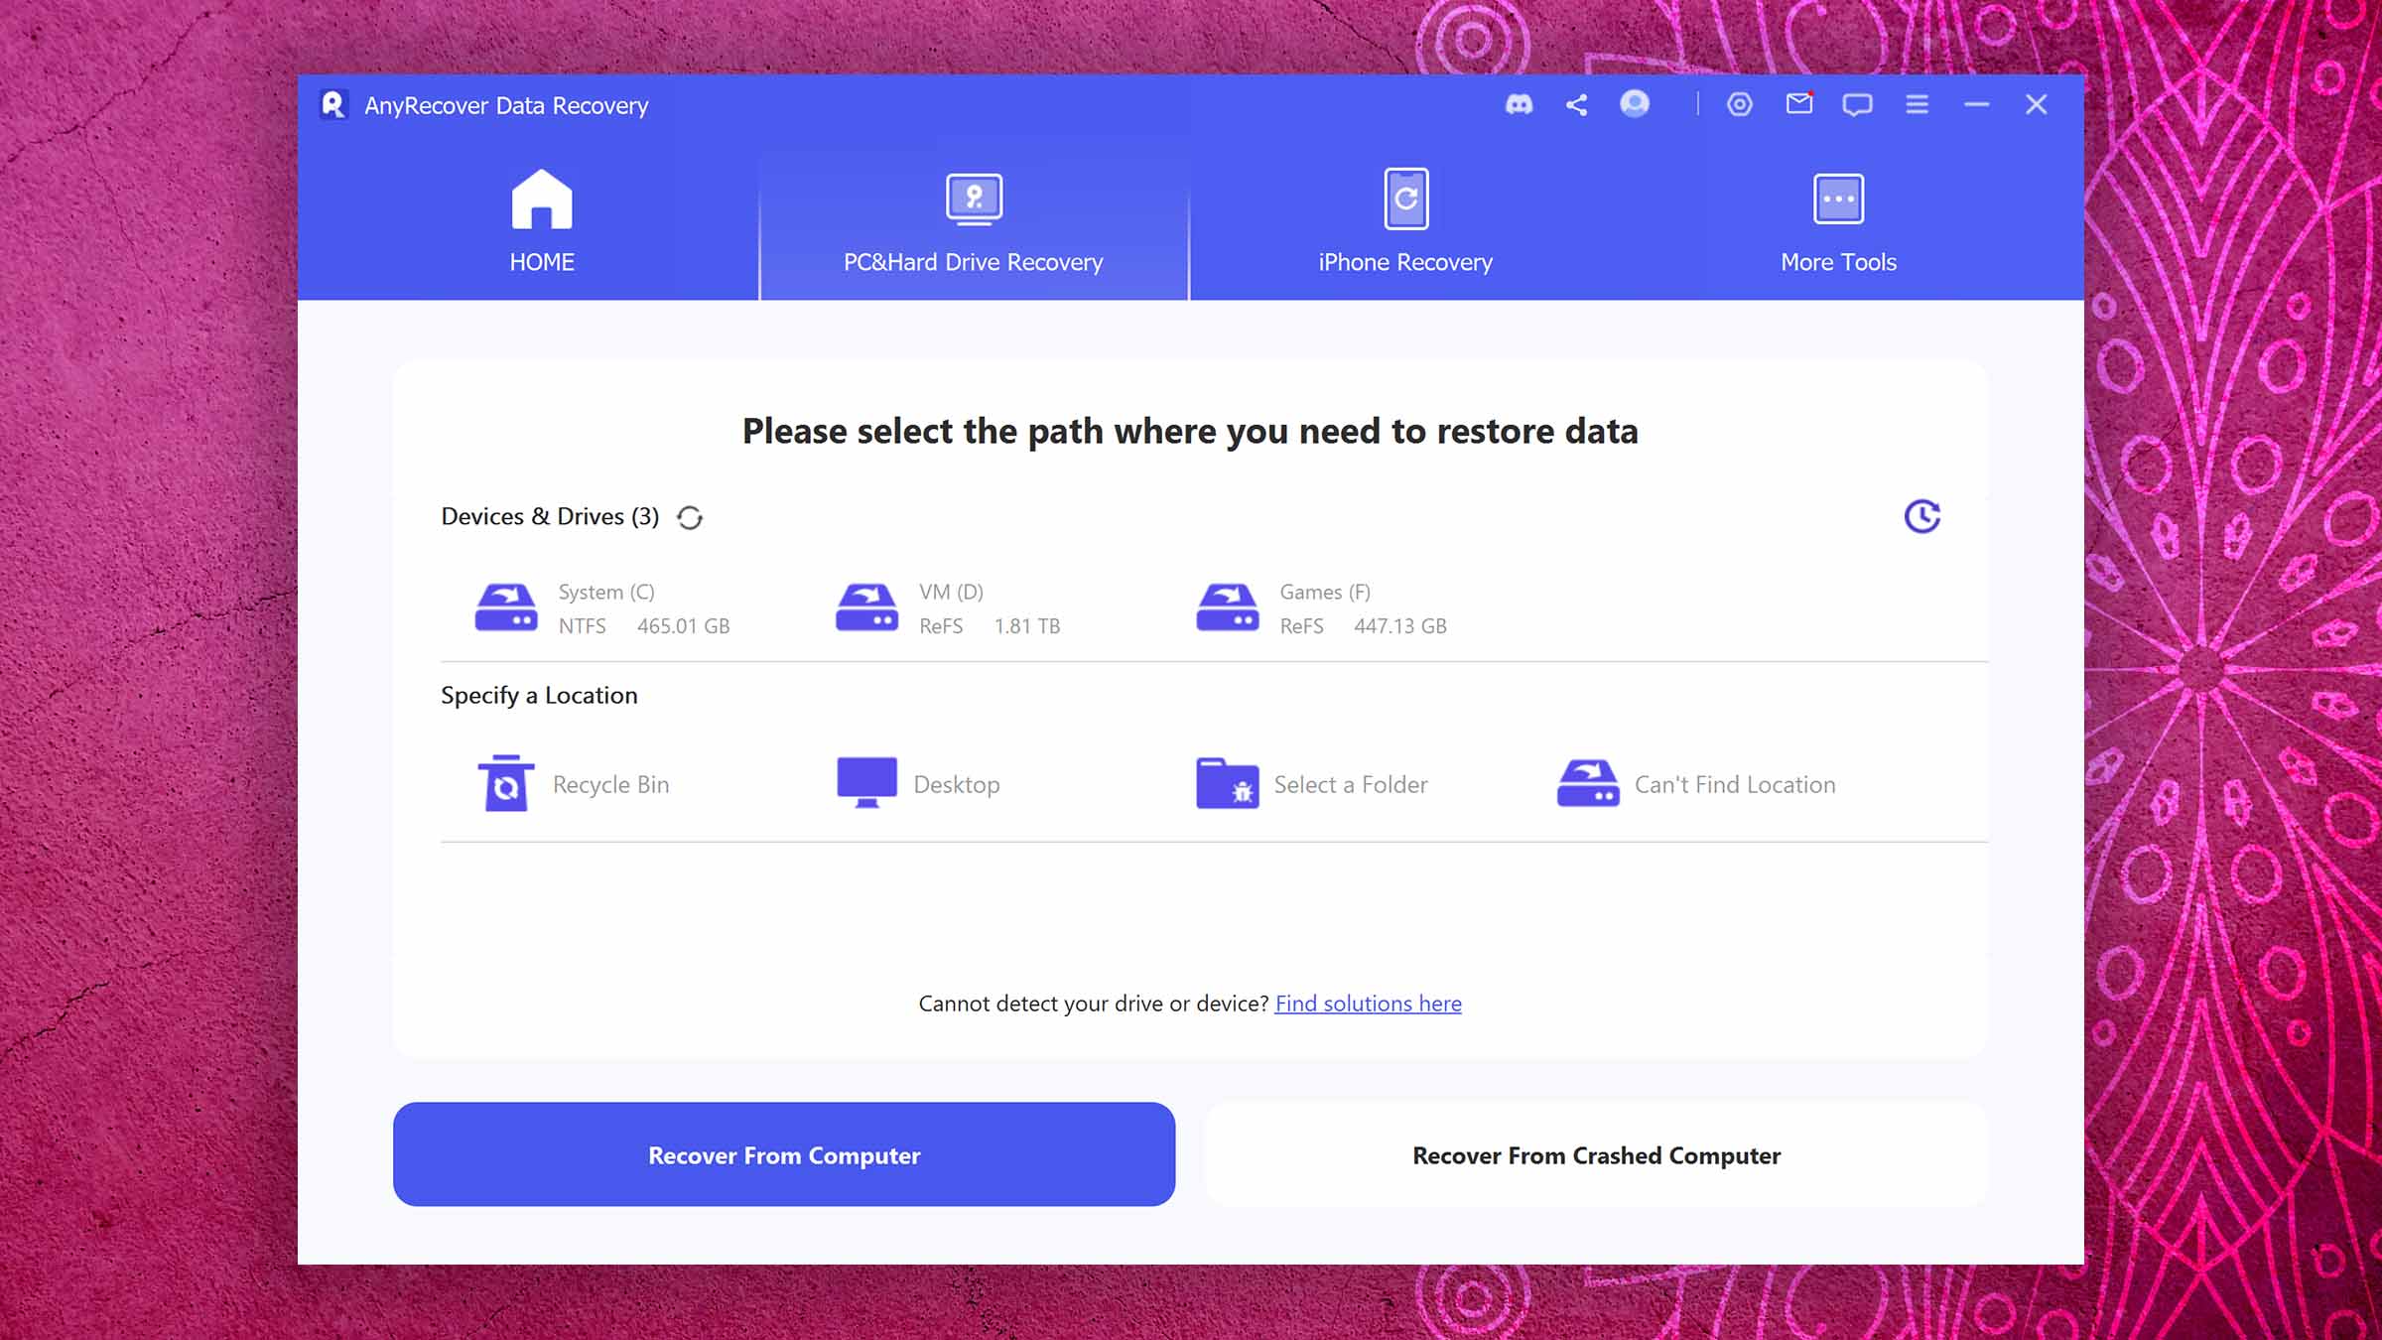Refresh the Devices & Drives list
The height and width of the screenshot is (1340, 2382).
(x=690, y=517)
